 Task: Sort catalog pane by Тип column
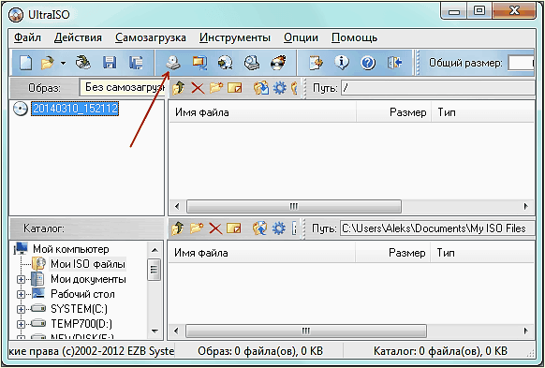pos(482,253)
